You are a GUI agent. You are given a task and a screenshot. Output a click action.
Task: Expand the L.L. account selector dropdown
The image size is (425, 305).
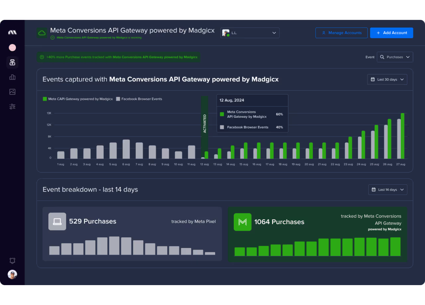point(250,33)
